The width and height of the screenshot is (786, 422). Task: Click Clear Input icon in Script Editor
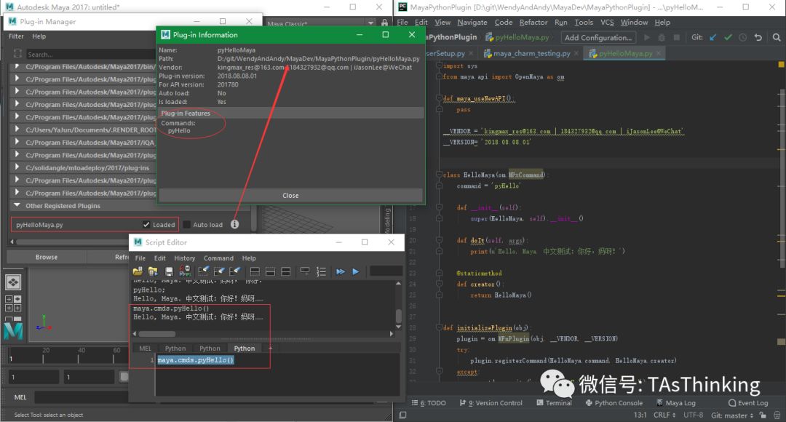(219, 271)
